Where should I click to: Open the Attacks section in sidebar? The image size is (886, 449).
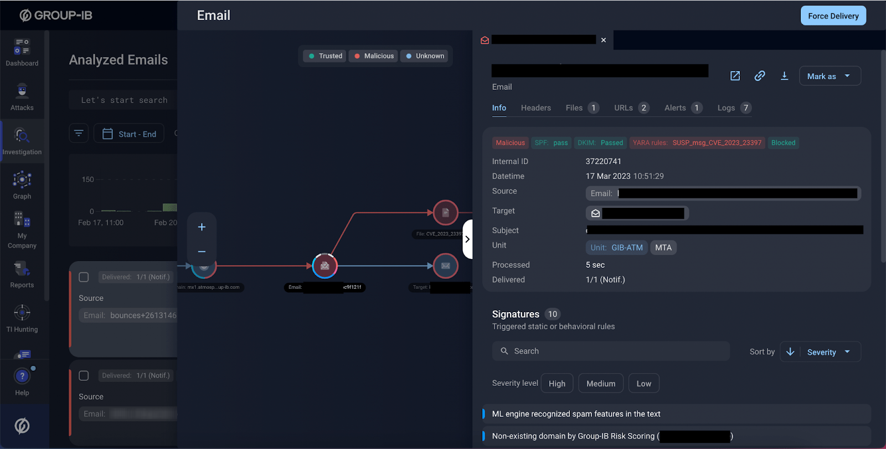[x=22, y=96]
